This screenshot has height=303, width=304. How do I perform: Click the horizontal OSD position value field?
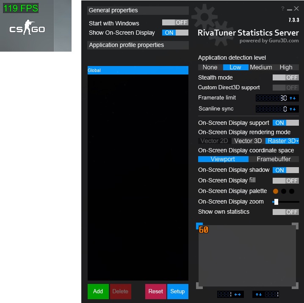click(x=225, y=295)
